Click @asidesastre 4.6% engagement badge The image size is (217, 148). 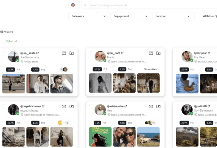122,123
